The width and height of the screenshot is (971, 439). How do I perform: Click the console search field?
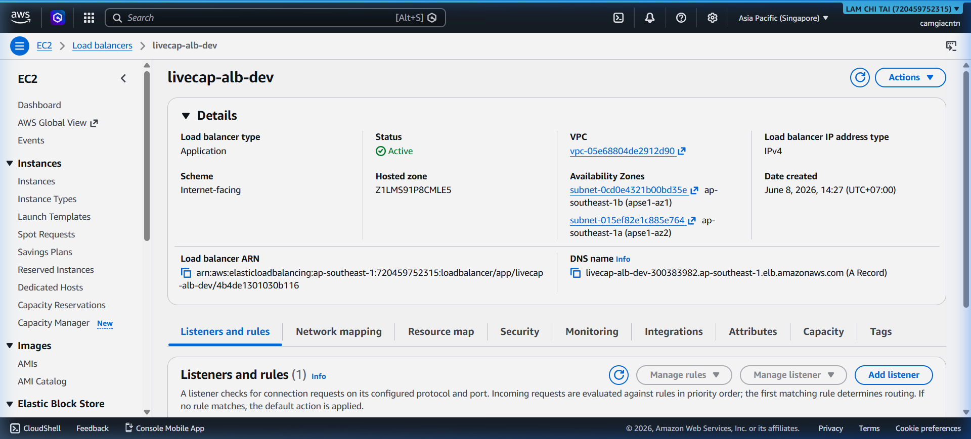pos(275,18)
